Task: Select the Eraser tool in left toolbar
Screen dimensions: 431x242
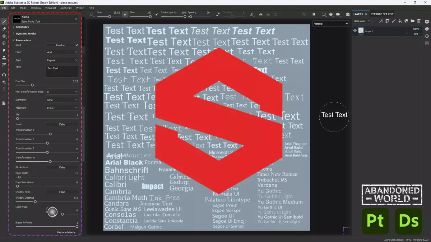Action: [x=4, y=29]
